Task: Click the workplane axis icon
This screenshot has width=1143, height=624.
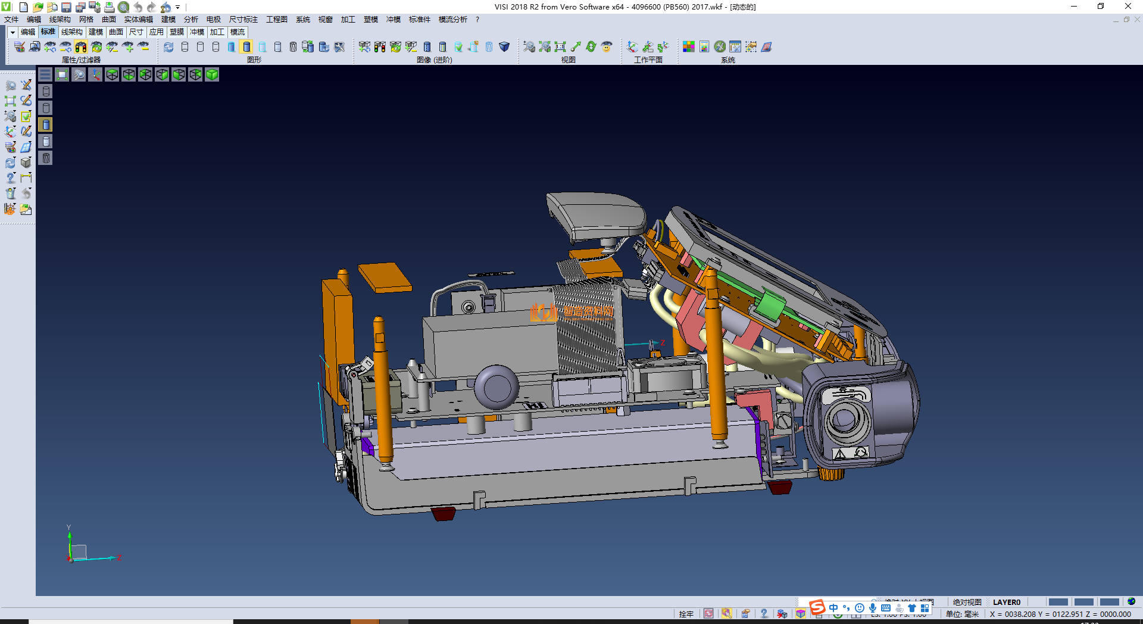Action: [632, 47]
